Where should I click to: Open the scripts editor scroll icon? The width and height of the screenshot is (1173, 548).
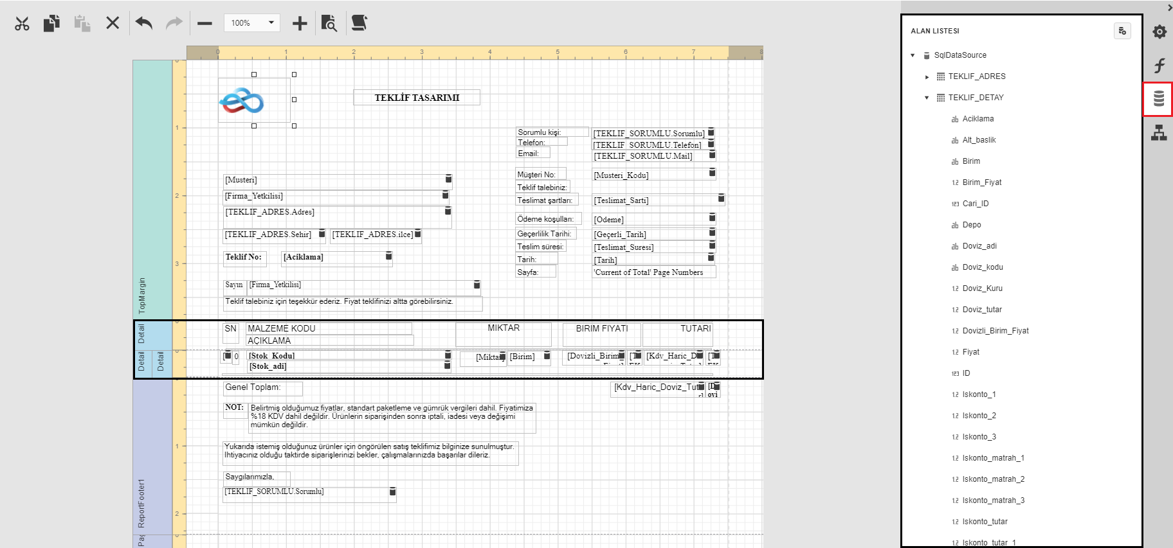pos(359,24)
